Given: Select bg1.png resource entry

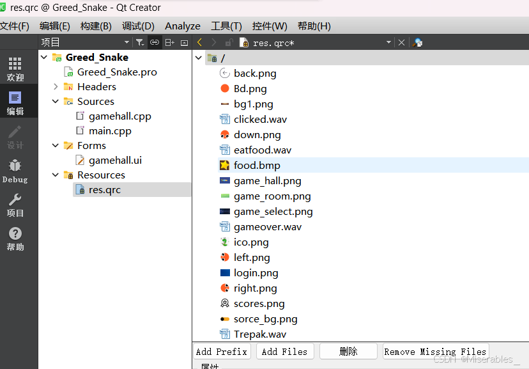Looking at the screenshot, I should point(254,104).
